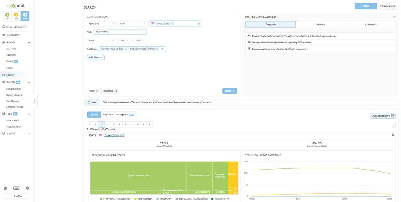Open Network Overlap
The image size is (401, 202).
pyautogui.click(x=14, y=95)
